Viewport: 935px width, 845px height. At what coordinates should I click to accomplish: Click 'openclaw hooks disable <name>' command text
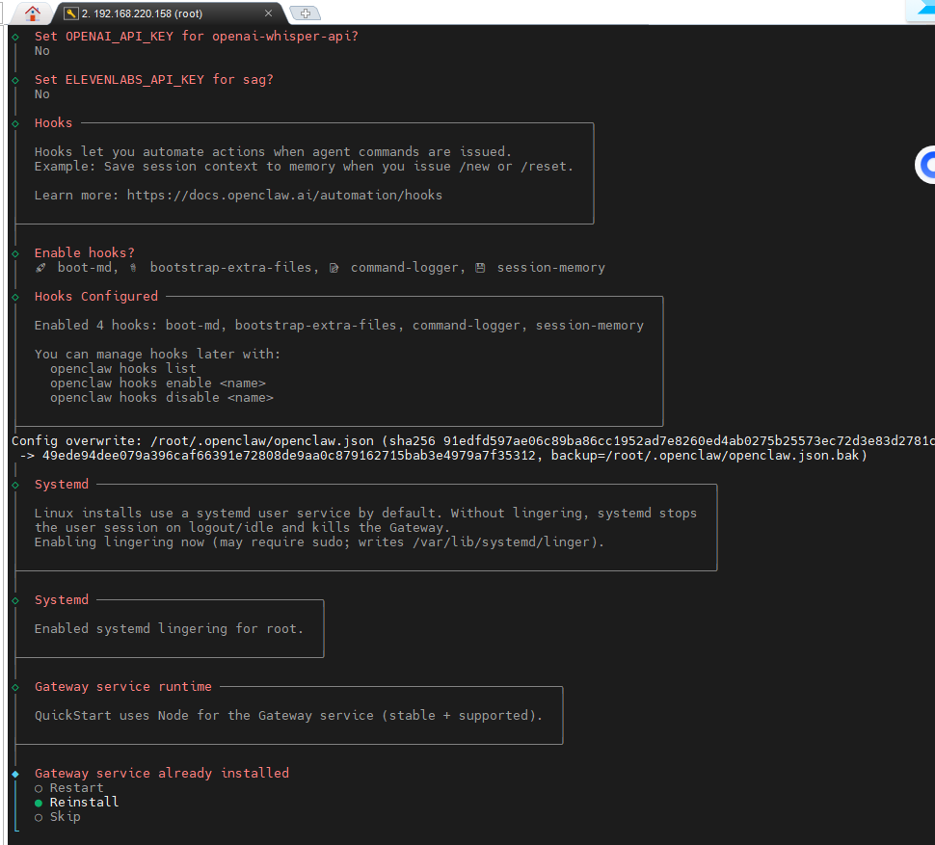coord(162,398)
